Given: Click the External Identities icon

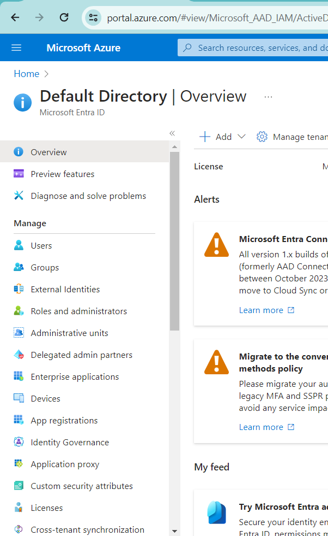Looking at the screenshot, I should coord(19,289).
